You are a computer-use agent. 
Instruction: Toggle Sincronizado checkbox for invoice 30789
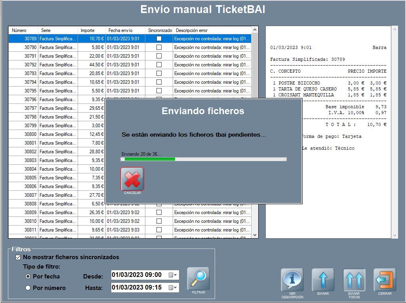pos(159,39)
